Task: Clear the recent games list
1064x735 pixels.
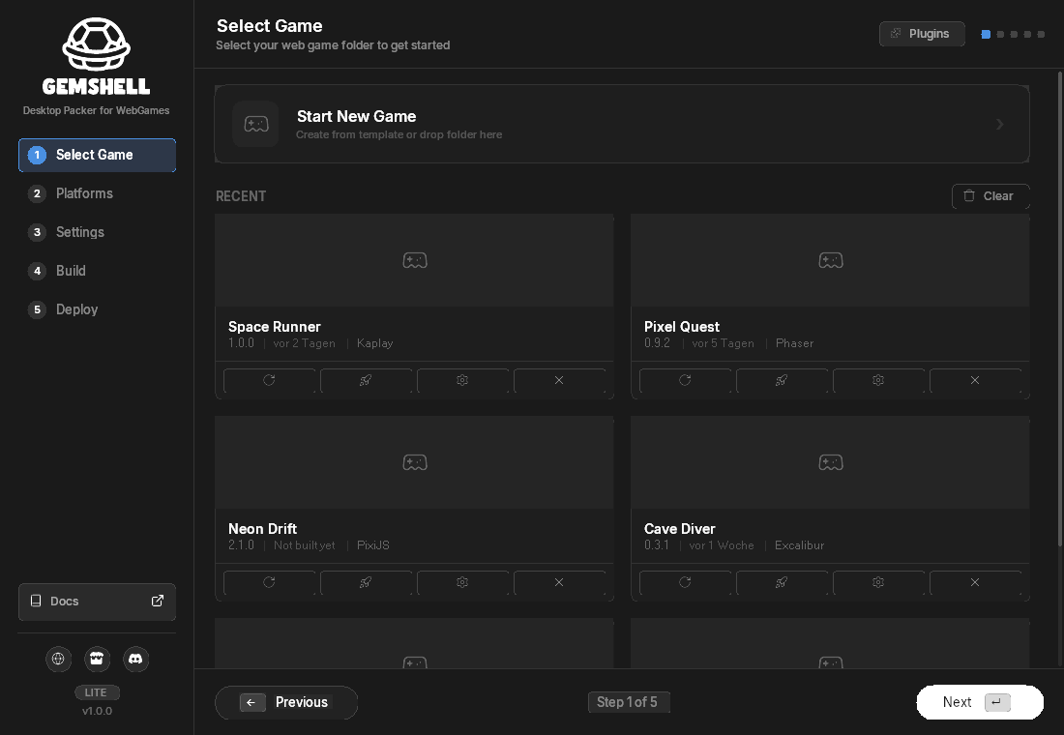Action: coord(990,196)
